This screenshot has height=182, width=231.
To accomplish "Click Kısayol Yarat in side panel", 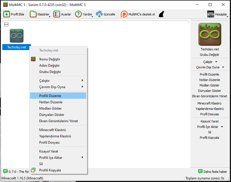I will click(210, 121).
